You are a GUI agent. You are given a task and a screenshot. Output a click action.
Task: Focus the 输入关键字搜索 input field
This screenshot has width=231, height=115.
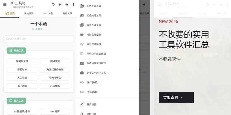pos(38,39)
